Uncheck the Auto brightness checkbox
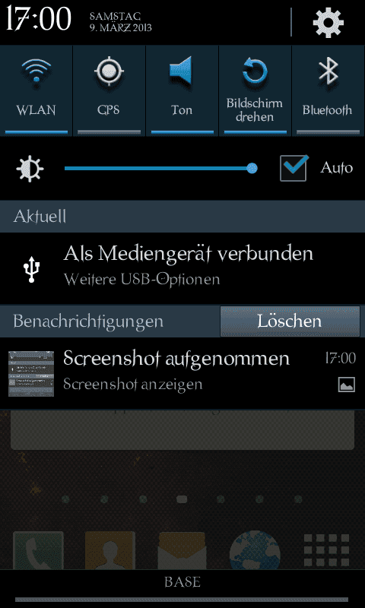Viewport: 365px width, 608px height. (294, 168)
